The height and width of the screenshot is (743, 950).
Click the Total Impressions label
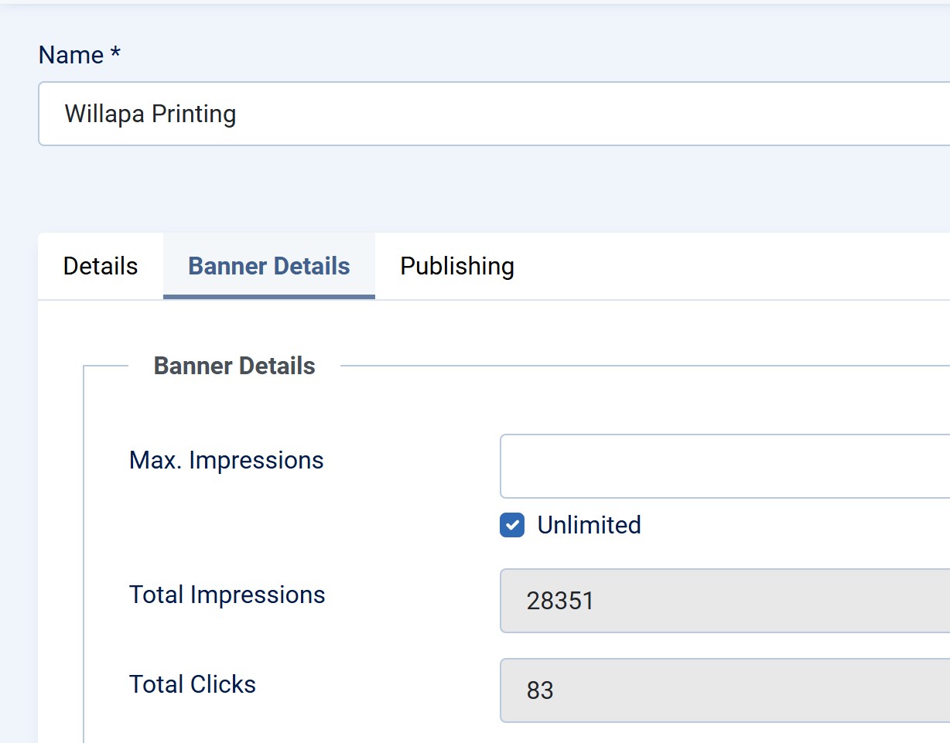click(x=227, y=595)
